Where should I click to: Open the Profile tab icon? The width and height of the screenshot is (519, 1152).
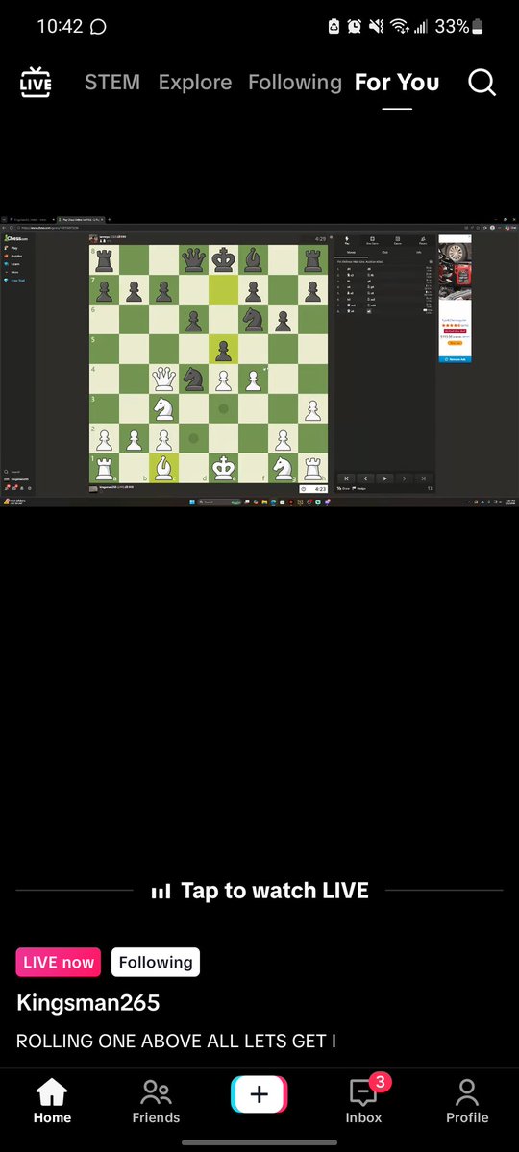467,1101
